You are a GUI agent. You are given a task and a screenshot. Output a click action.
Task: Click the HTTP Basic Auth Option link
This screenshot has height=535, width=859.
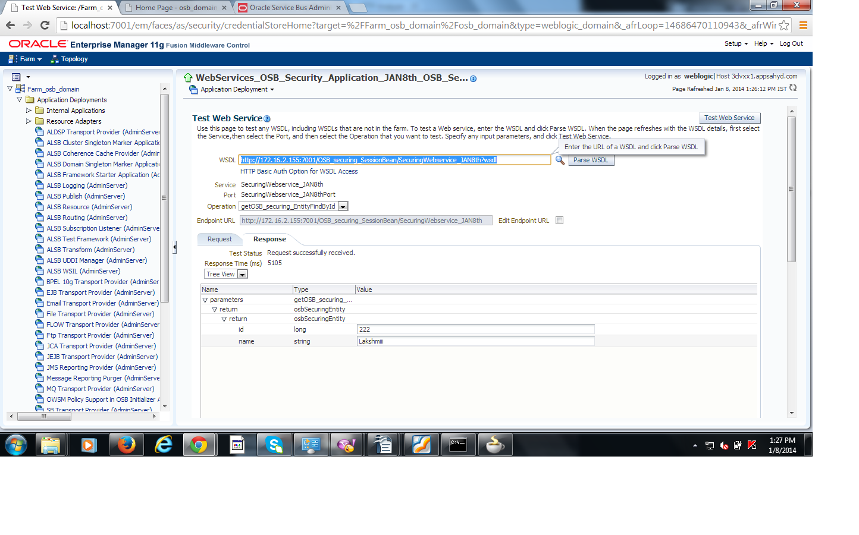coord(298,171)
